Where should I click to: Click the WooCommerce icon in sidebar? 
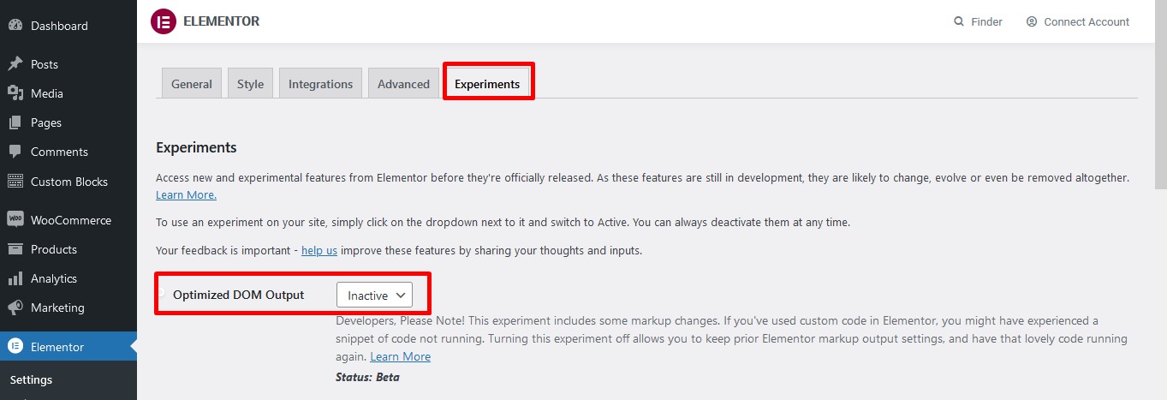point(15,220)
